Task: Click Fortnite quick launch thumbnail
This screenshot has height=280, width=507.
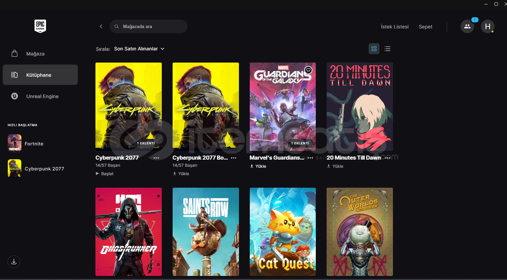Action: coord(15,143)
